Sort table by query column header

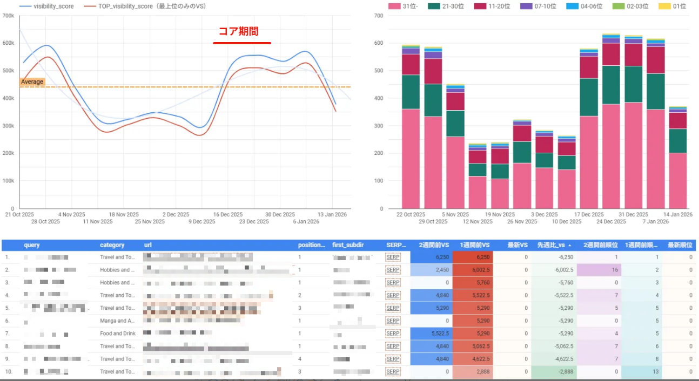point(31,245)
